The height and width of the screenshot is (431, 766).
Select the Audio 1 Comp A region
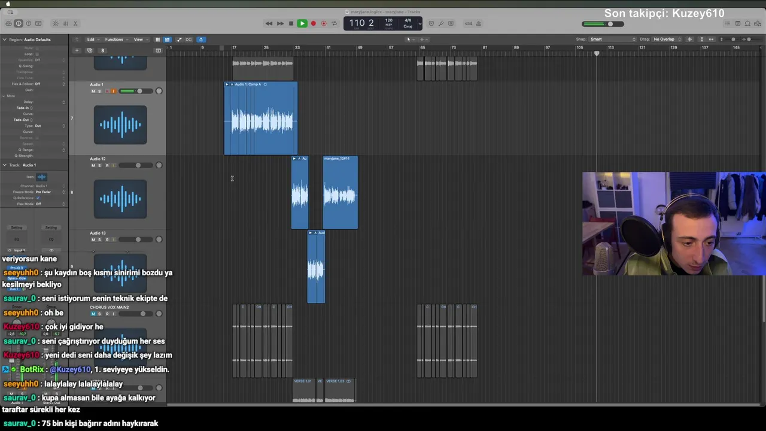(x=261, y=118)
